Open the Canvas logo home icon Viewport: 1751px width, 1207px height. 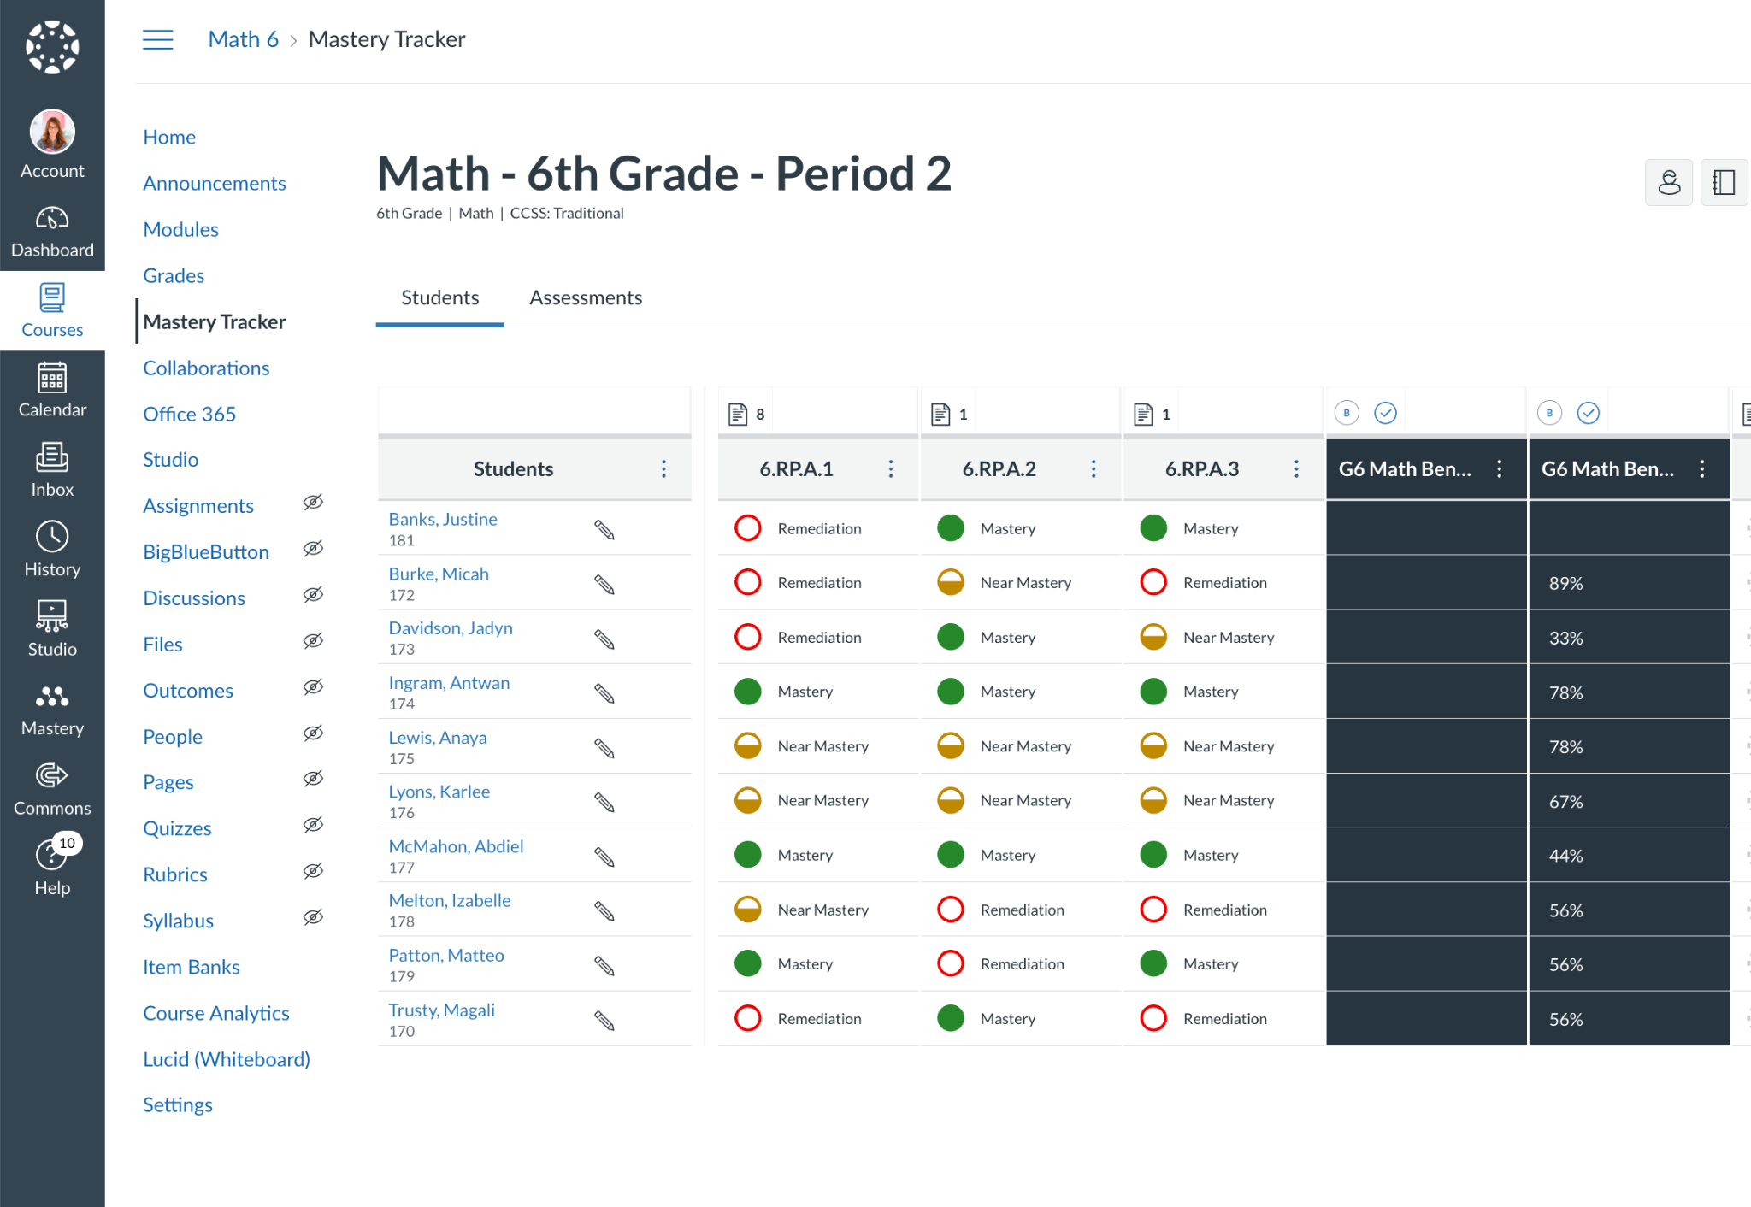[x=52, y=47]
